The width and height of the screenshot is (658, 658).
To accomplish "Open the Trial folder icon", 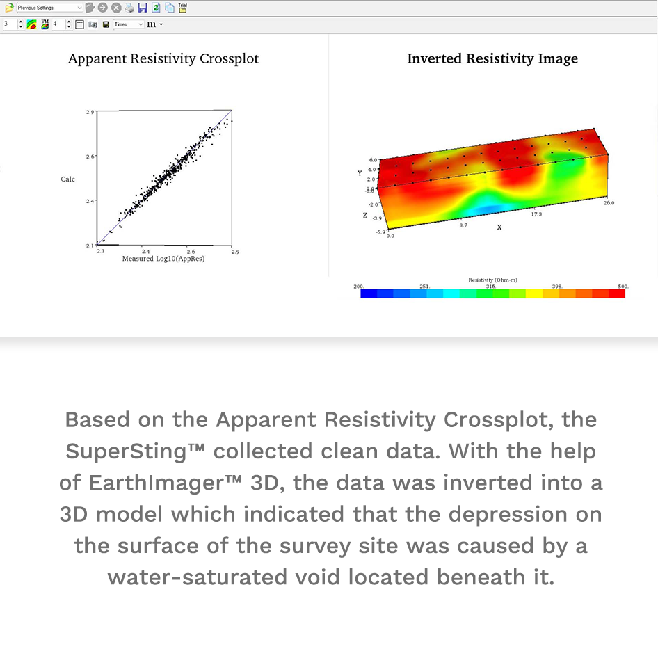I will tap(182, 8).
